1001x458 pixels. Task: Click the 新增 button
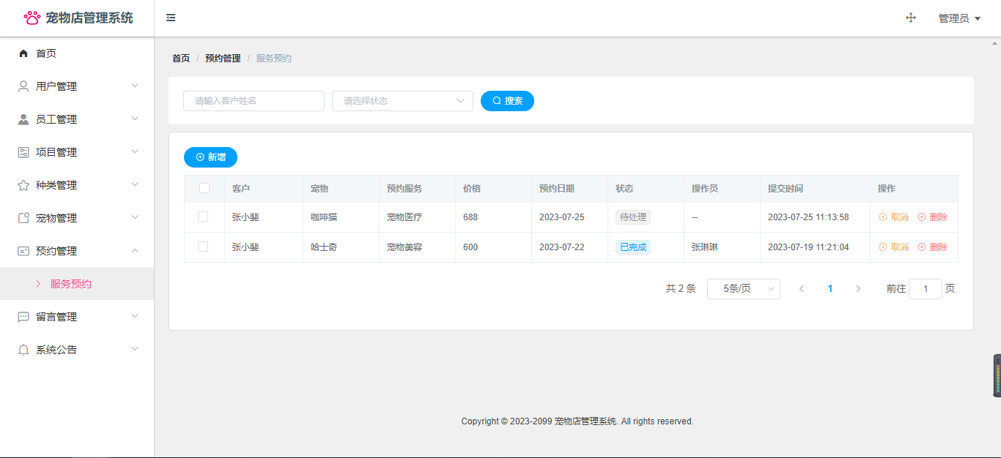coord(210,157)
